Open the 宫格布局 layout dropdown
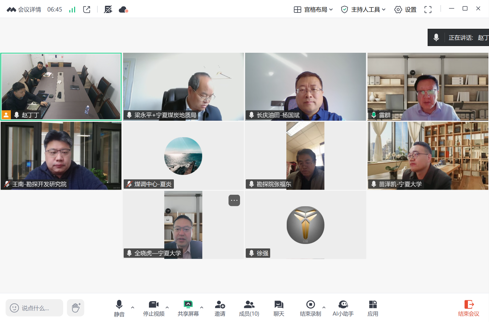Screen dimensions: 489x322 (x=313, y=10)
